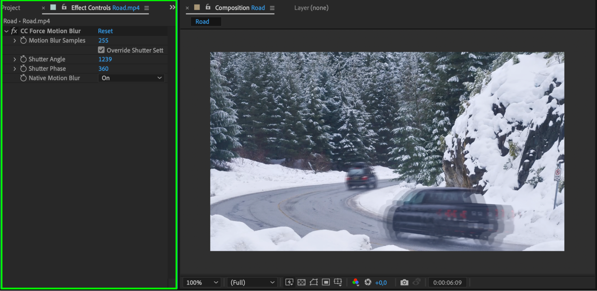Open the Effect Controls panel menu

coord(147,8)
